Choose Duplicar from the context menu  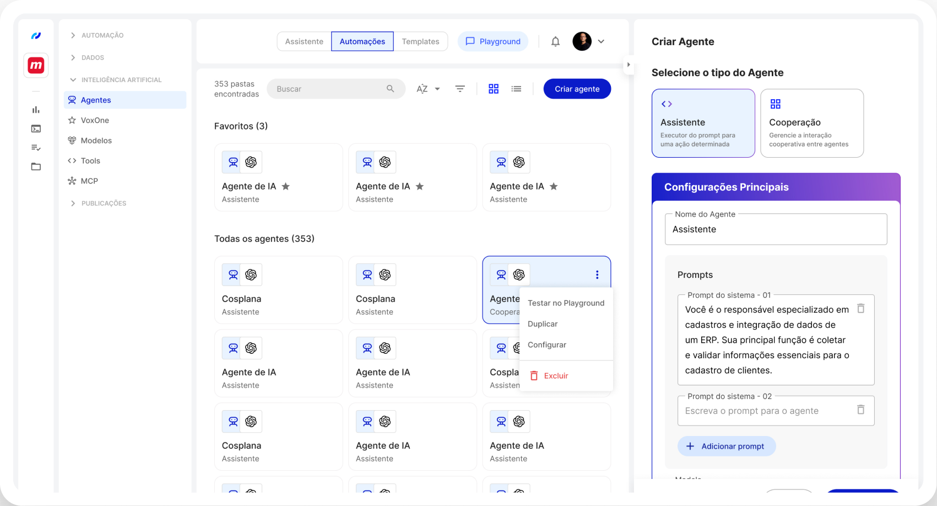point(543,324)
